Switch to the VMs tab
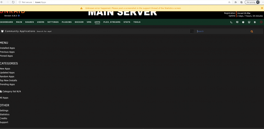264x129 pixels. click(x=89, y=22)
